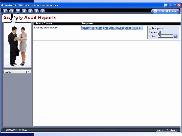Open the Learn About This Feature link
The image size is (182, 136).
point(167,130)
